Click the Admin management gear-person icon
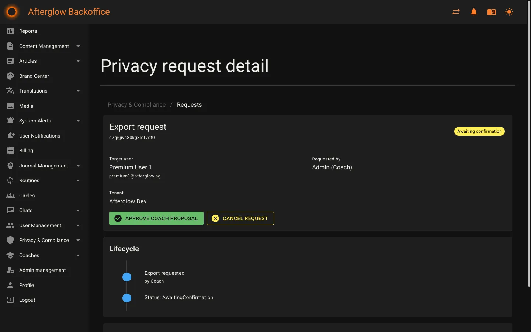531x332 pixels. [10, 270]
